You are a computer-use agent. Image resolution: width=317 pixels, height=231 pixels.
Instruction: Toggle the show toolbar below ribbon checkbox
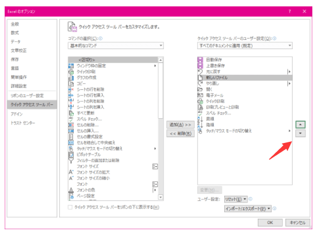point(70,207)
